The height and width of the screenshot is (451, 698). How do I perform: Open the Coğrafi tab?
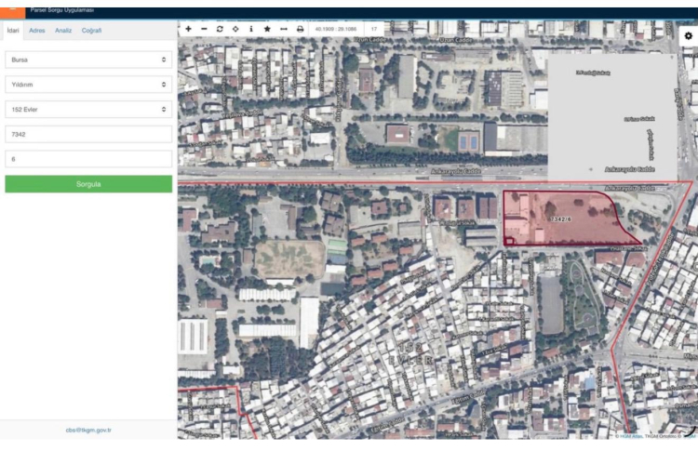(x=91, y=31)
